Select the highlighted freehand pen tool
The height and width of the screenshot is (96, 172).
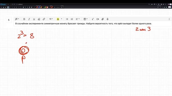click(x=8, y=7)
